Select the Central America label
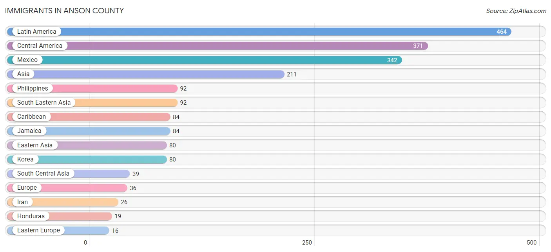 tap(40, 46)
